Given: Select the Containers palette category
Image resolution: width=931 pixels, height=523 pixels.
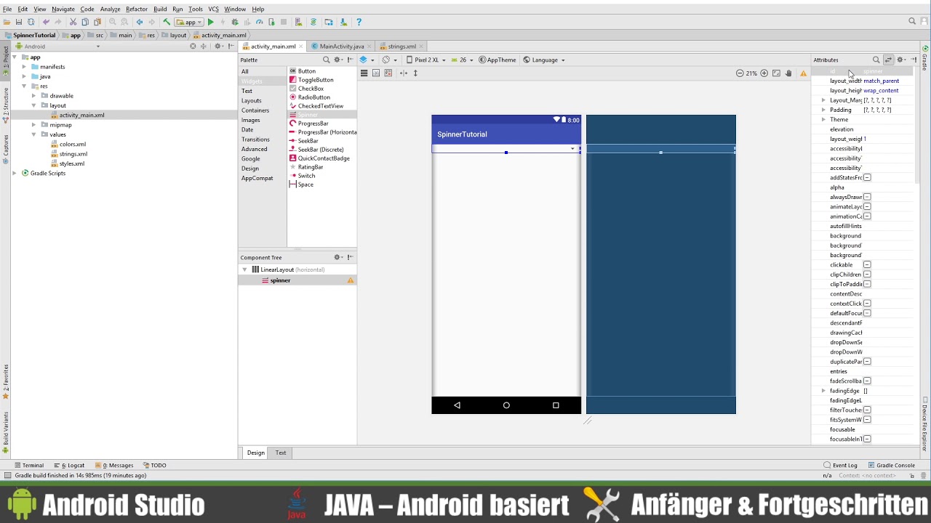Looking at the screenshot, I should 255,110.
